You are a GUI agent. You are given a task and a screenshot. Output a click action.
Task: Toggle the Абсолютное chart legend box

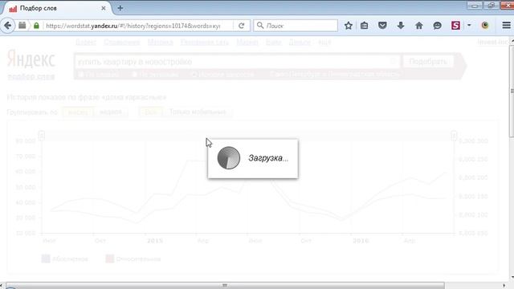click(46, 258)
